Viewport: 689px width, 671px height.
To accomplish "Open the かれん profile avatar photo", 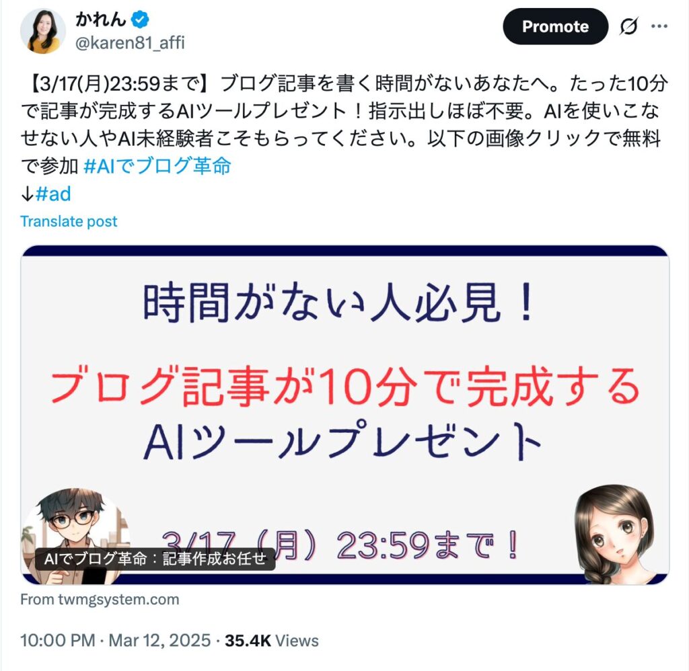I will [43, 31].
